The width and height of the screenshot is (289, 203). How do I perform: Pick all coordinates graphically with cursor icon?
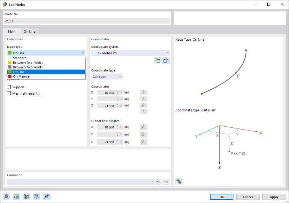(x=144, y=111)
